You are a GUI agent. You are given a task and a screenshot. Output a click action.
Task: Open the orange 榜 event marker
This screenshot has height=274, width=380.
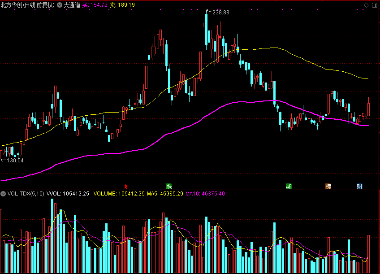[328, 186]
